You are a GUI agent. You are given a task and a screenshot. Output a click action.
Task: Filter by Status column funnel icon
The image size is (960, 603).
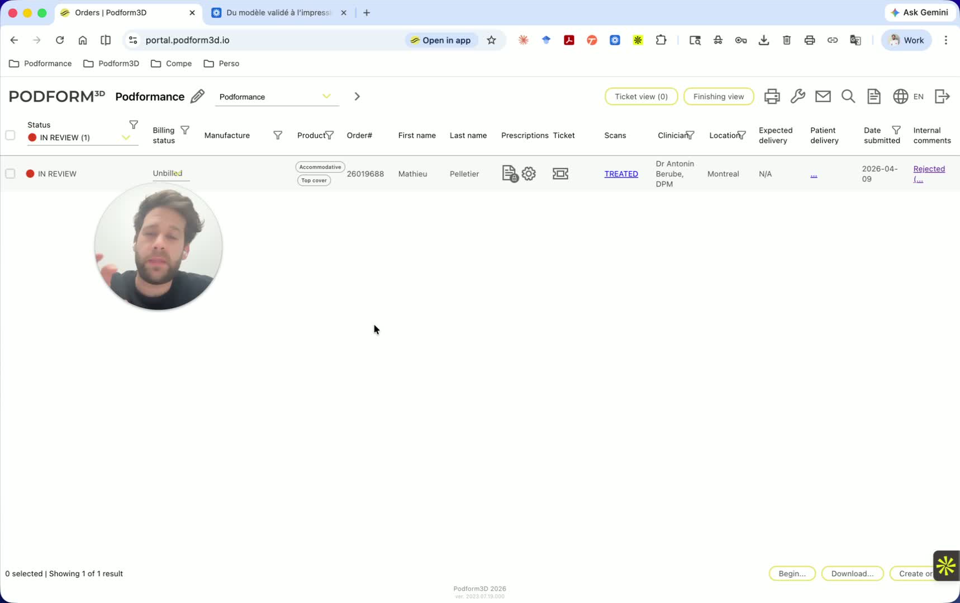pyautogui.click(x=134, y=125)
